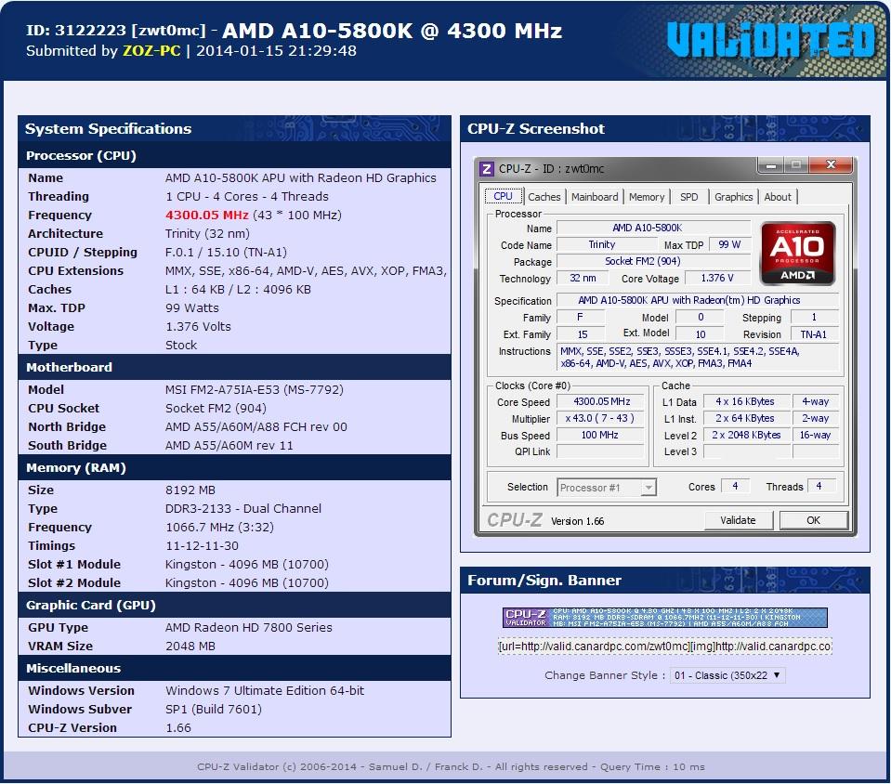Viewport: 891px width, 784px height.
Task: Click the Code Name Trinity field
Action: tap(607, 245)
